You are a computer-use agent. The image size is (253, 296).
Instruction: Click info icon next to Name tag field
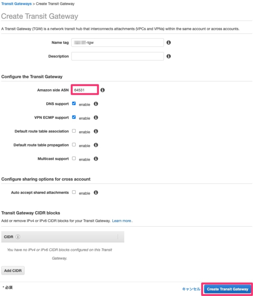(x=169, y=43)
